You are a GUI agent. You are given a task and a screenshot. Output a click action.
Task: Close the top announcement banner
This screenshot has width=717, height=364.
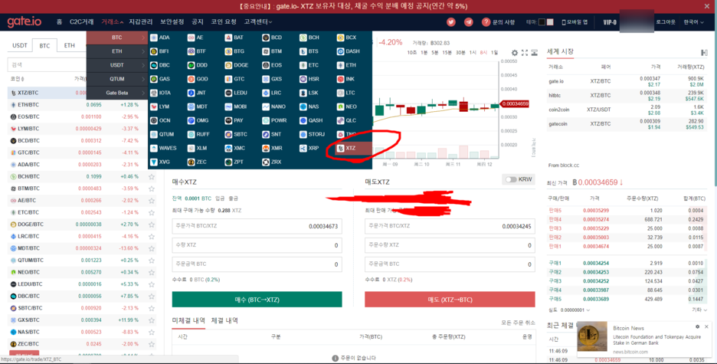click(x=707, y=6)
